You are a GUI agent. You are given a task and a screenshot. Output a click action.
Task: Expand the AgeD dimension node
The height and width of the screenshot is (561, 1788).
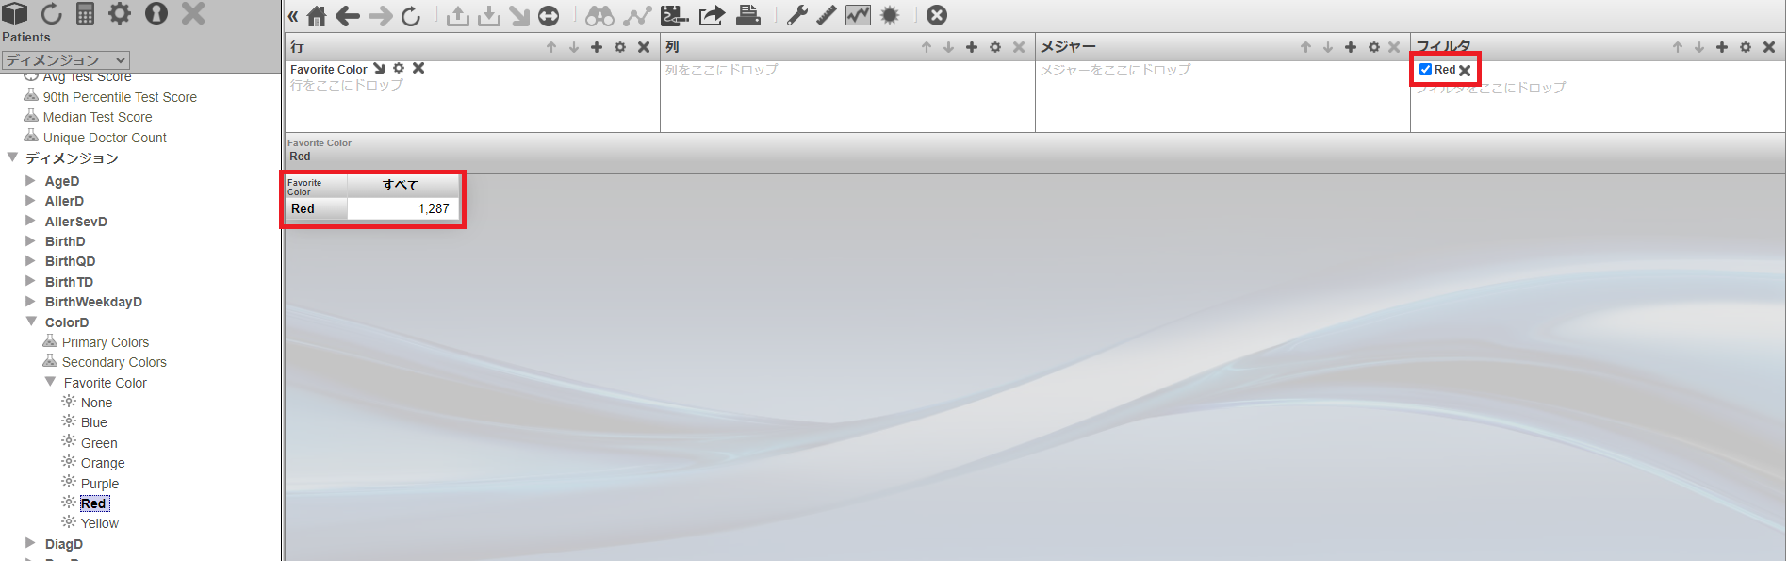(x=30, y=180)
